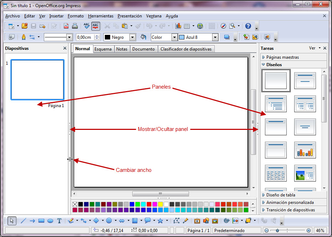Open the Negro line color dropdown
This screenshot has width=332, height=237.
click(x=133, y=37)
